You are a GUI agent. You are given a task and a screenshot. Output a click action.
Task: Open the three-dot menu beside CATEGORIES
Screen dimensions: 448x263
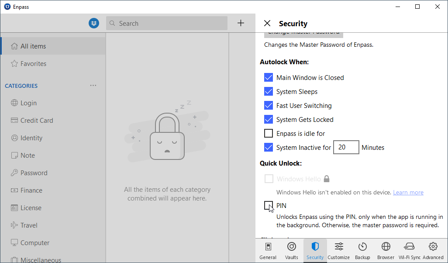coord(93,86)
